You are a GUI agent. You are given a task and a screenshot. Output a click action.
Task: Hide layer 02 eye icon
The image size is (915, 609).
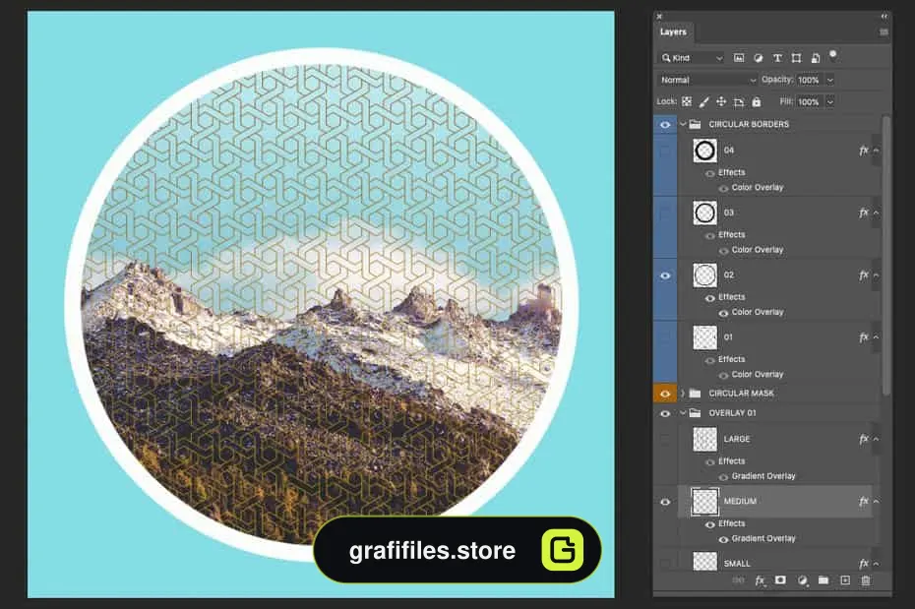(665, 275)
